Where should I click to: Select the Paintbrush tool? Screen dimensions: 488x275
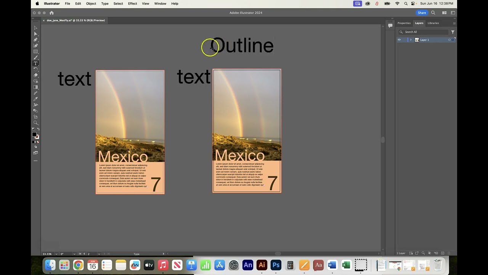35,58
